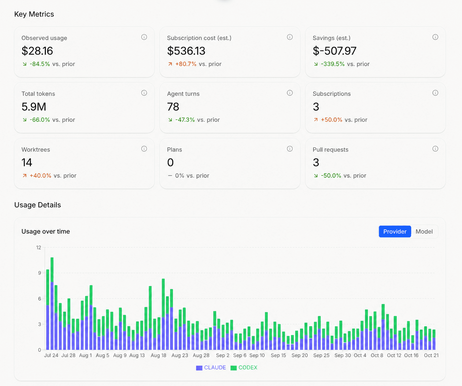
Task: Click the Aug 1 axis label
Action: pos(86,355)
